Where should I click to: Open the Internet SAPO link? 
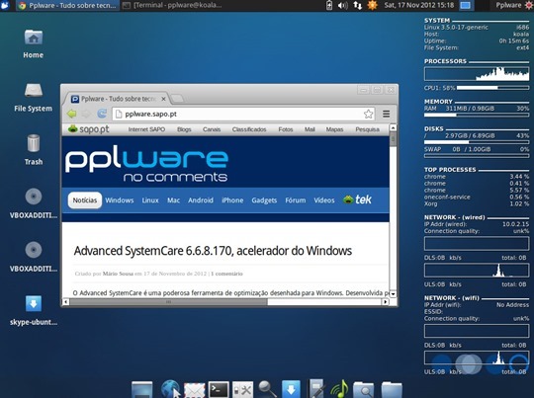(146, 129)
